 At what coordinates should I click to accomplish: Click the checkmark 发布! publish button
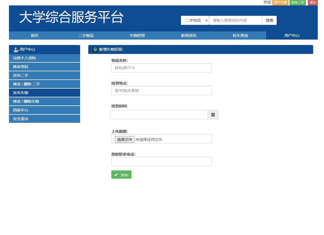tap(121, 175)
